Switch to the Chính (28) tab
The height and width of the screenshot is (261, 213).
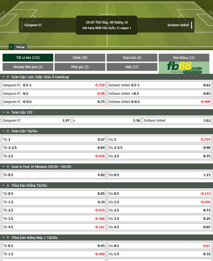[80, 58]
